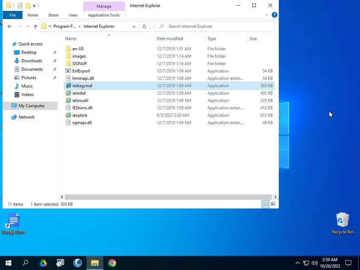The height and width of the screenshot is (270, 360).
Task: Sort by the Name column header
Action: coord(109,39)
